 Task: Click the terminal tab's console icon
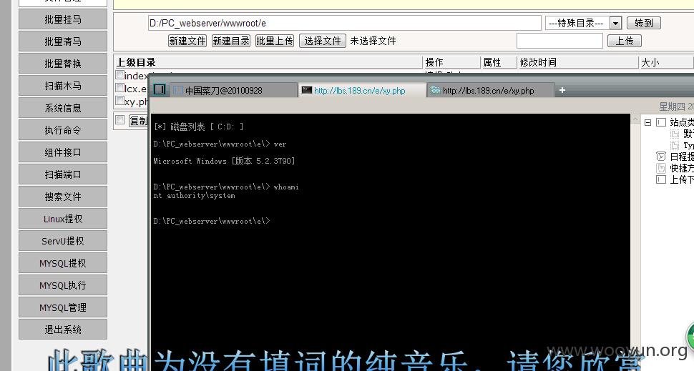307,90
